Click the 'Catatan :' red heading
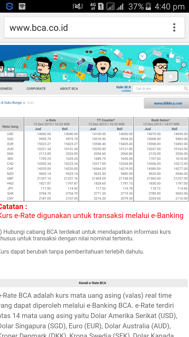The image size is (189, 337). pos(13,207)
